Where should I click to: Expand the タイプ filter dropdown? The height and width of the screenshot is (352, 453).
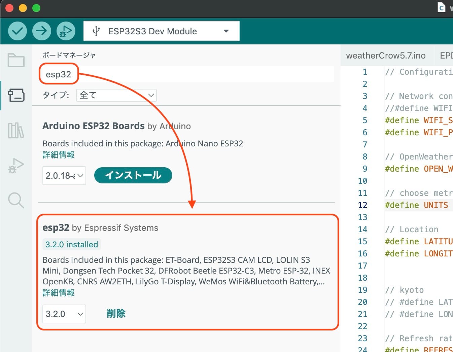116,95
